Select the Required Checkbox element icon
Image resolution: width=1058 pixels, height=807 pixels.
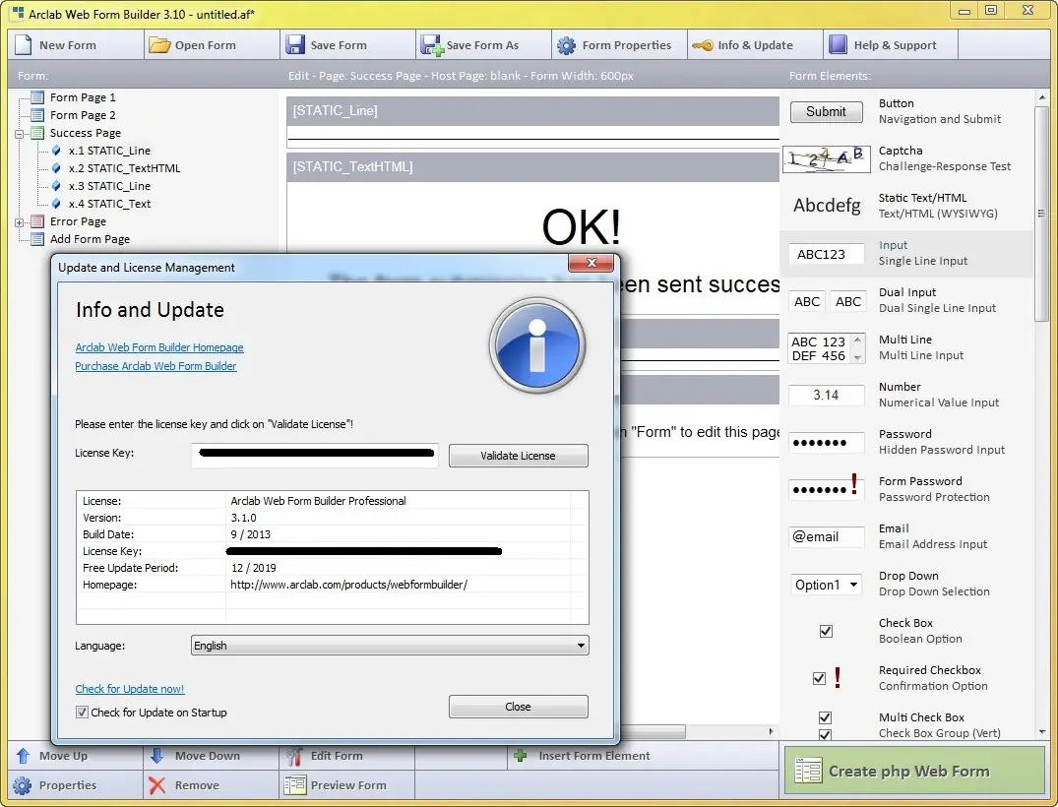827,678
